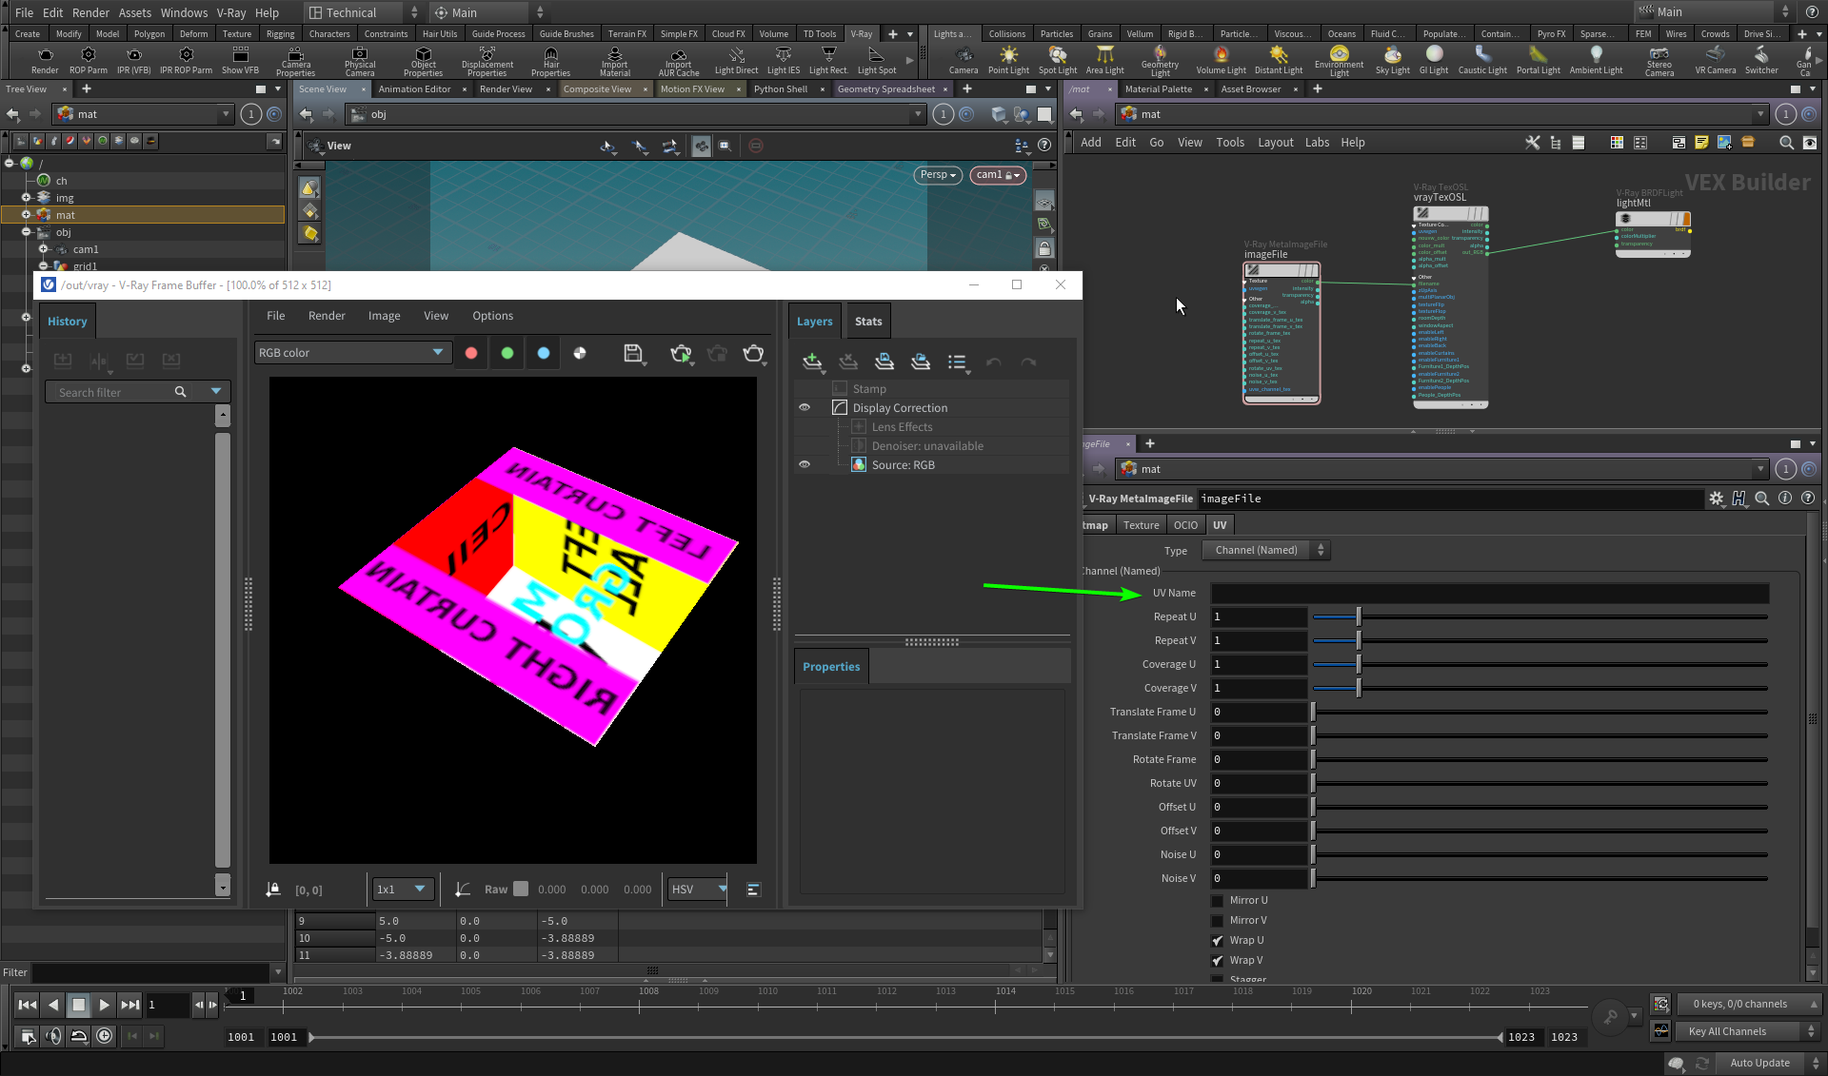Select cam1 in the tree view
The image size is (1828, 1076).
point(85,249)
